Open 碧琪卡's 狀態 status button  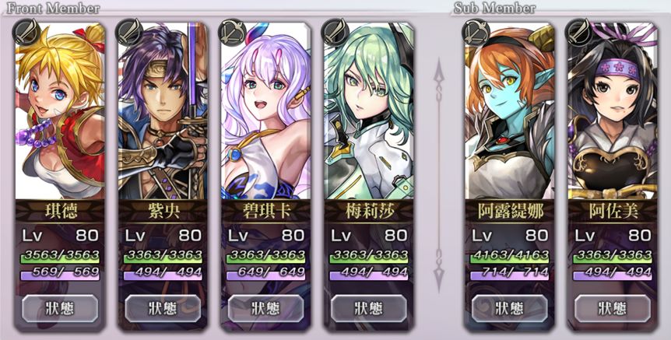[x=265, y=308]
